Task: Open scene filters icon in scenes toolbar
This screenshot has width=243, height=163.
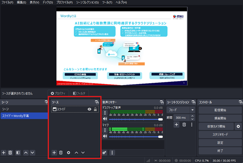Action: pyautogui.click(x=18, y=153)
